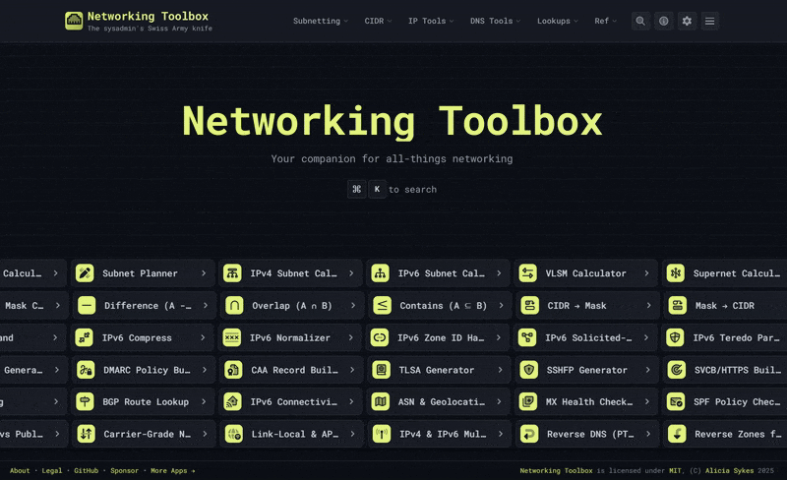Open the SSHFP Generator tool card
The width and height of the screenshot is (787, 480).
tap(585, 370)
